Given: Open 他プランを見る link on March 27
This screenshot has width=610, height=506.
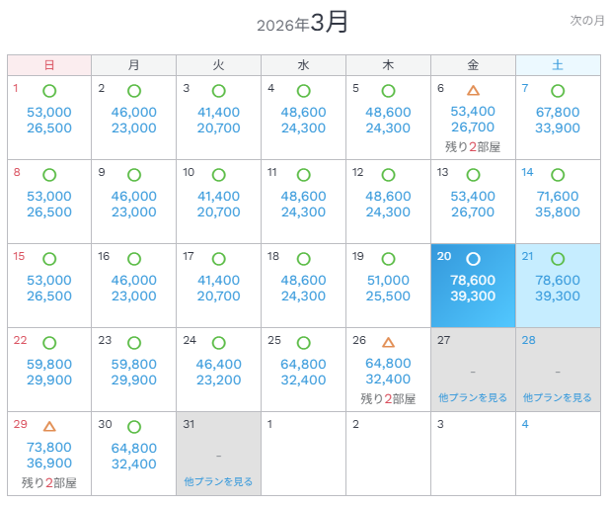Looking at the screenshot, I should coord(473,397).
